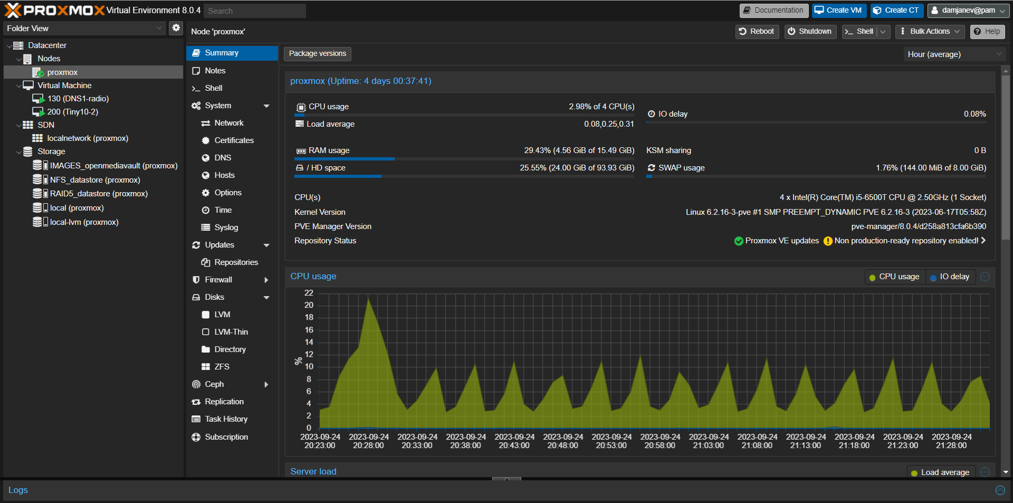1013x503 pixels.
Task: Click the NFS_datastore storage icon
Action: tap(40, 179)
